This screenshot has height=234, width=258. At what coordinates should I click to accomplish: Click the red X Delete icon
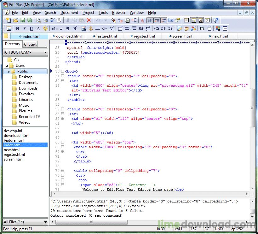pos(89,20)
